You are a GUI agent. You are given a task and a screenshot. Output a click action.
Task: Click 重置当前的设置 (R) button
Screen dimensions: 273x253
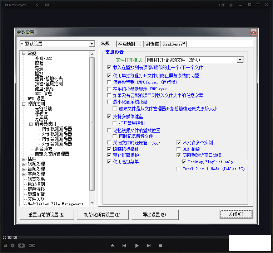tap(47, 215)
